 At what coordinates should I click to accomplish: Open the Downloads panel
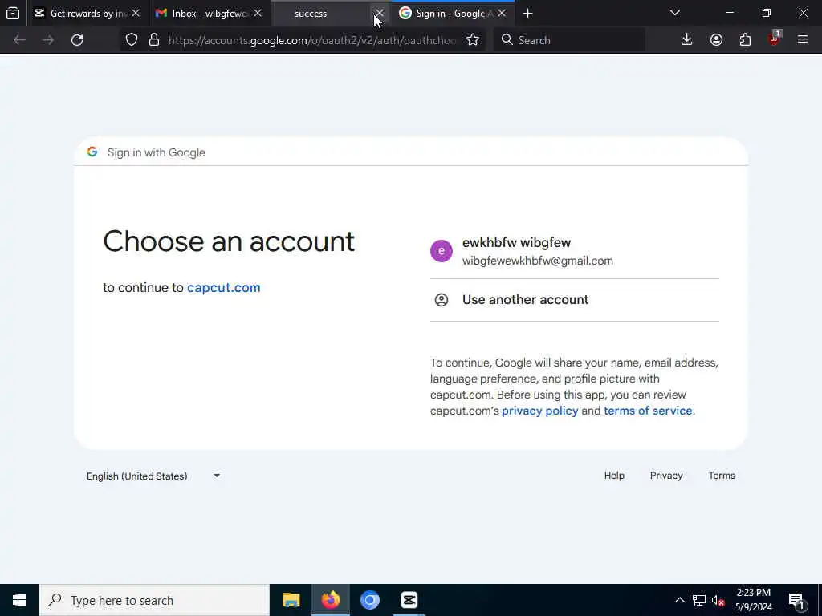687,40
